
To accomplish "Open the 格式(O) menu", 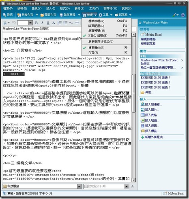I will (x=65, y=8).
